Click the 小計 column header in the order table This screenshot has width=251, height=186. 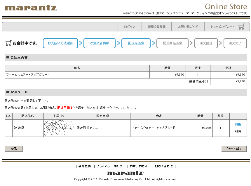tap(229, 68)
